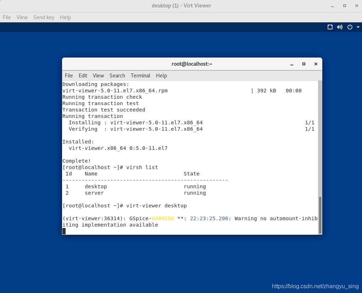The image size is (362, 293).
Task: Open the Send key menu
Action: pos(44,17)
